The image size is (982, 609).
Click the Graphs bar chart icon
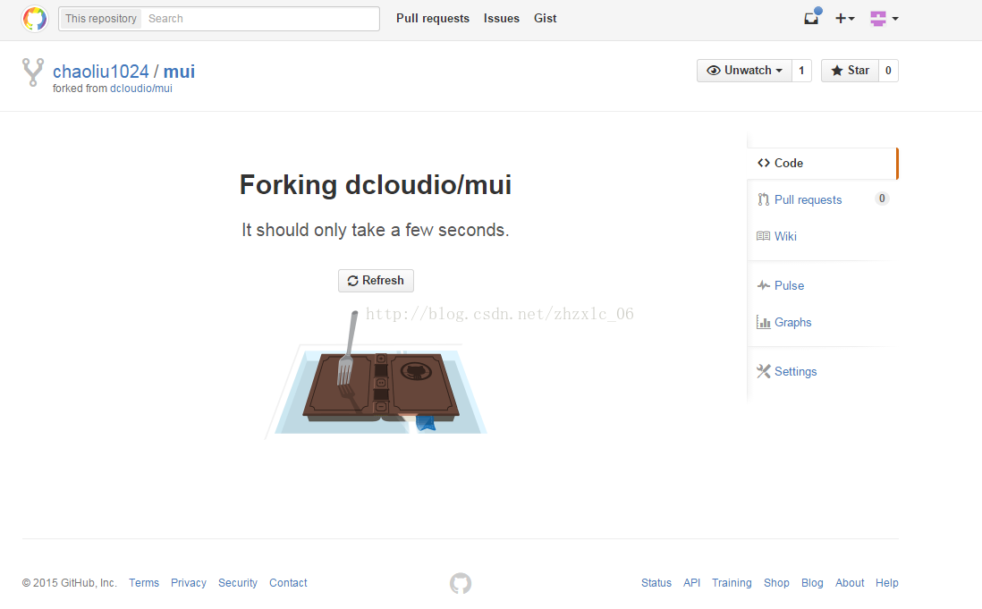point(764,322)
